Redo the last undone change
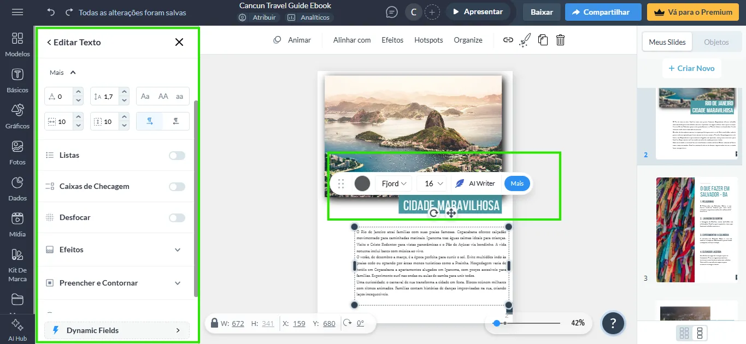746x344 pixels. [69, 12]
